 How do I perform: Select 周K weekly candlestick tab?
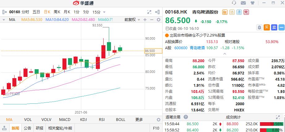click(57, 12)
